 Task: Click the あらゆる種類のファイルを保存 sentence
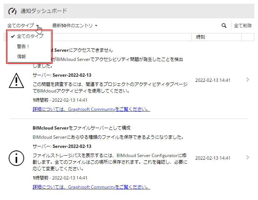[108, 137]
